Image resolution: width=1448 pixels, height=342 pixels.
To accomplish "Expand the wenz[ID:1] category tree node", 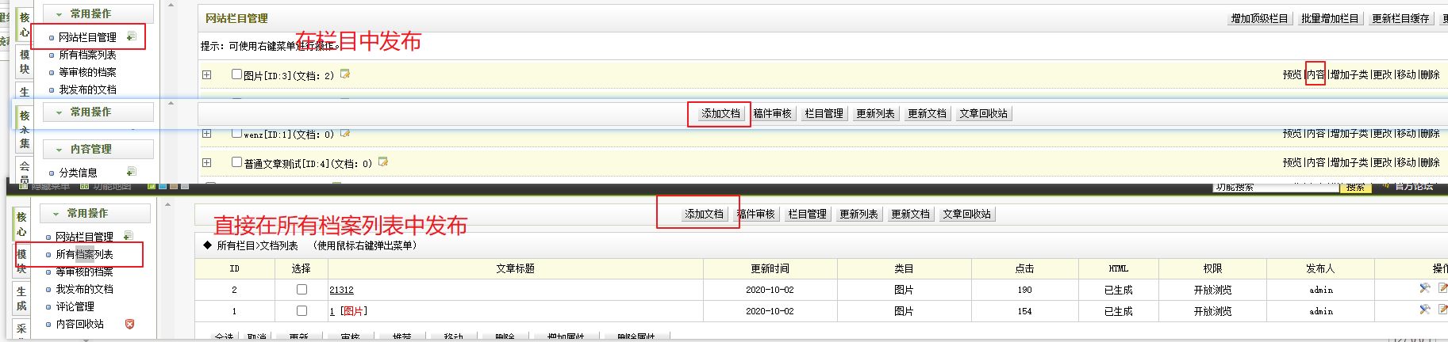I will (206, 134).
